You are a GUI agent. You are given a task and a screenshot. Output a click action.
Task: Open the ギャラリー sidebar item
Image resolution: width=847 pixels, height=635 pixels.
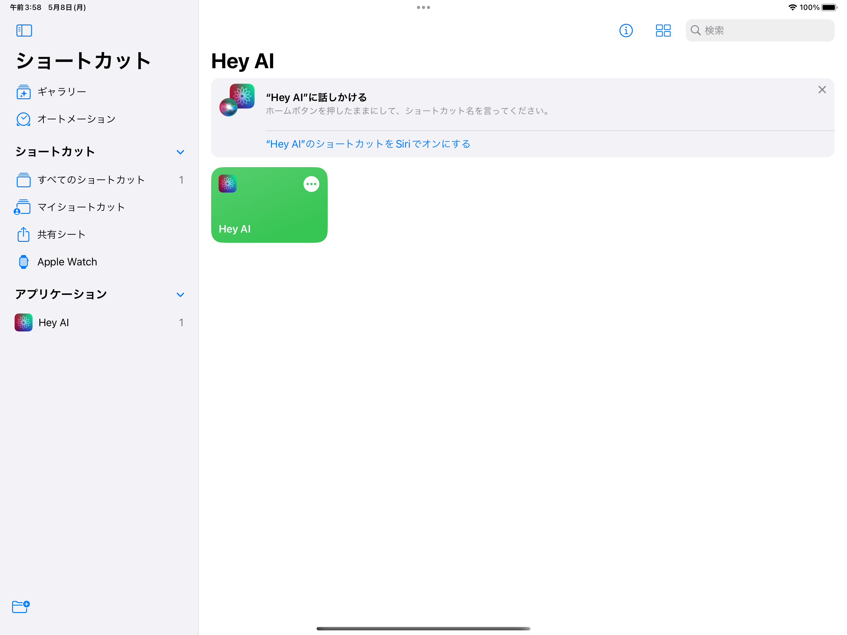(x=99, y=92)
